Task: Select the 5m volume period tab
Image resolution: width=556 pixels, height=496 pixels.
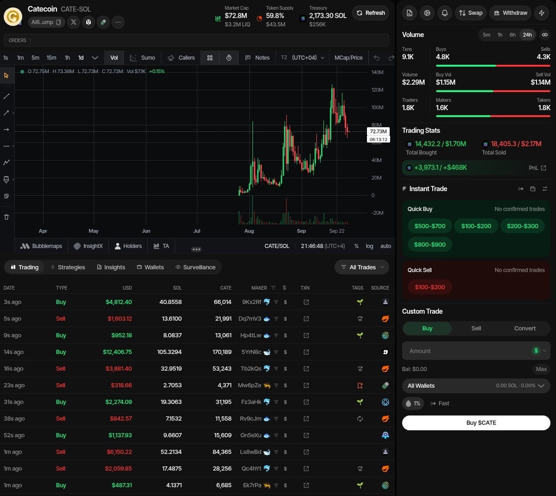Action: (x=486, y=35)
